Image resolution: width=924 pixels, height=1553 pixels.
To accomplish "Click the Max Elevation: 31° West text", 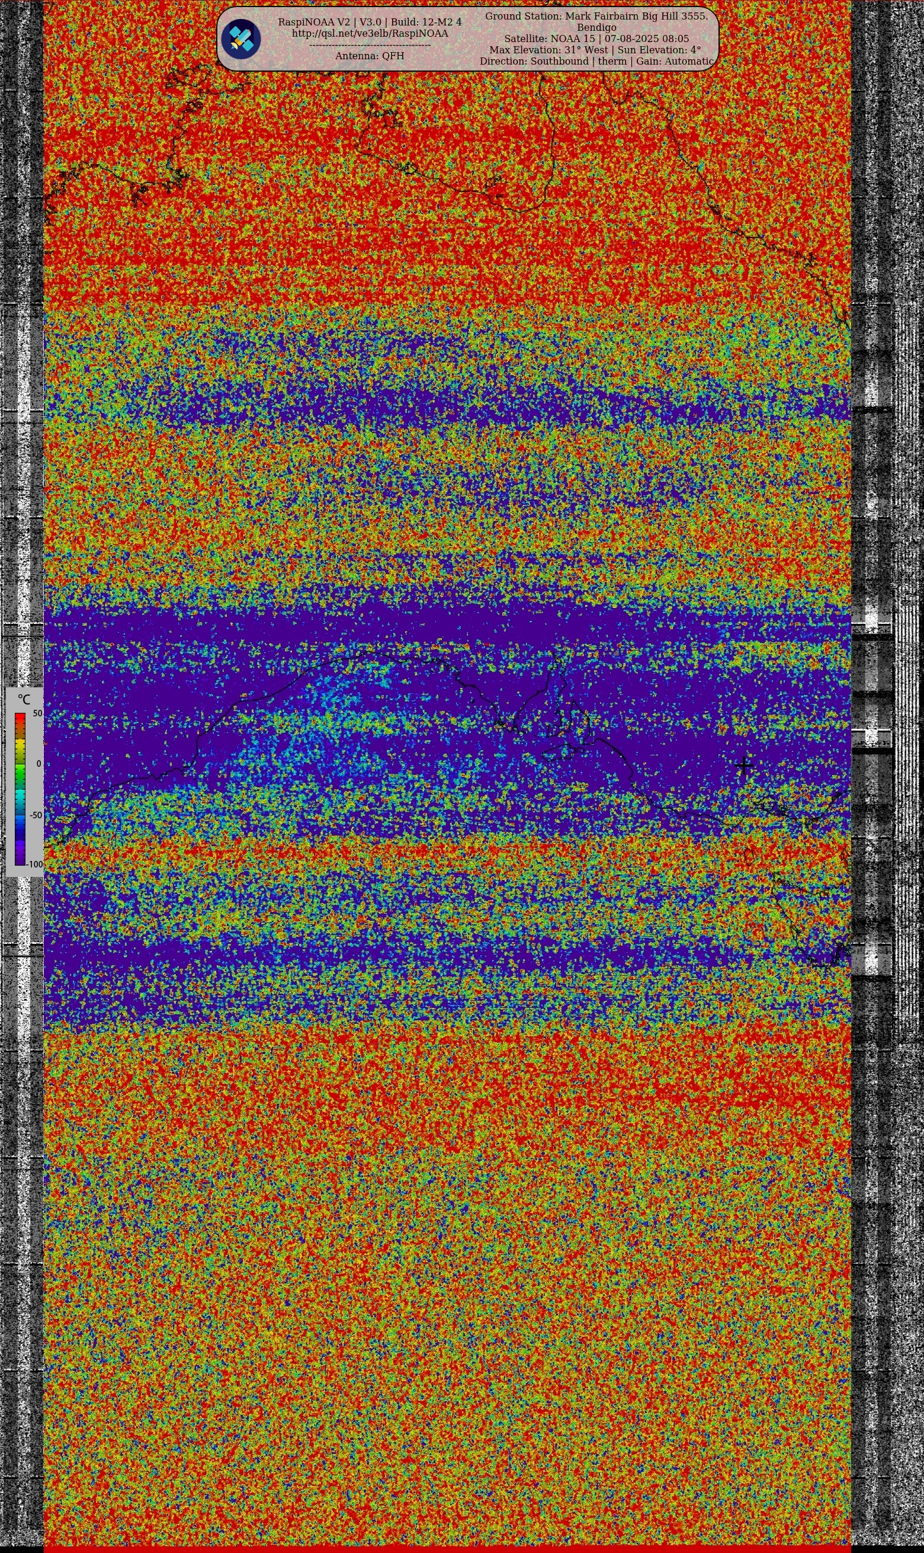I will 548,50.
